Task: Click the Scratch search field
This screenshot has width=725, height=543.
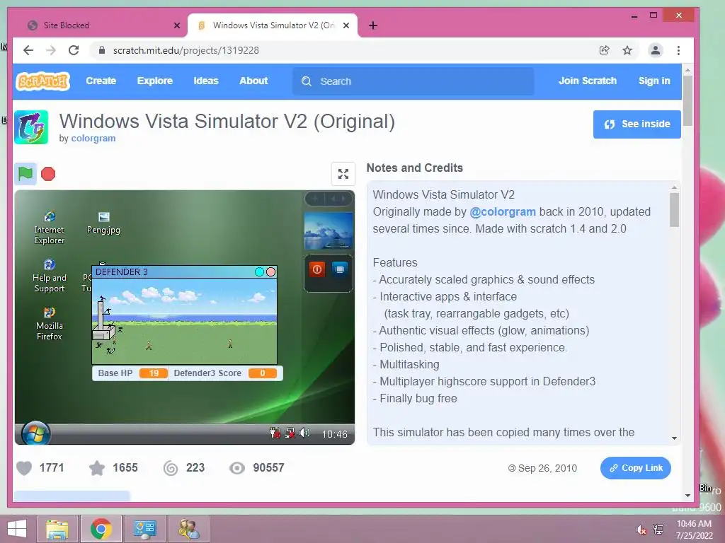Action: [x=413, y=81]
